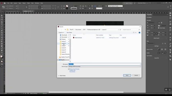Click the fill swatch in Control panel
The width and height of the screenshot is (172, 96).
[x=67, y=6]
